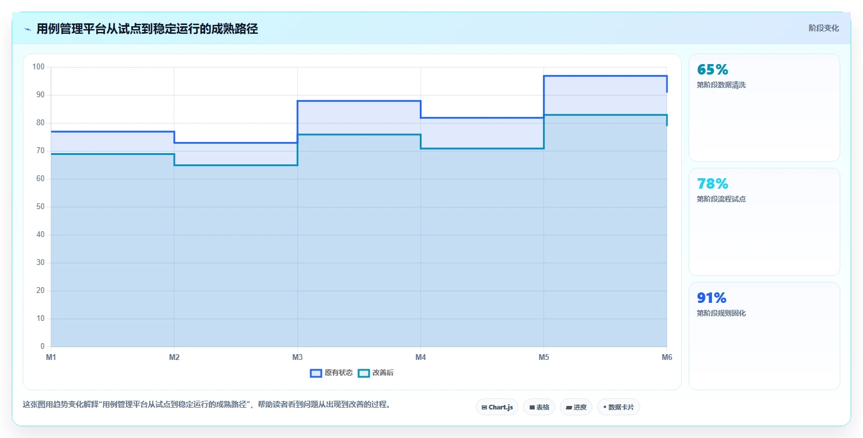Click the caption text below the chart
The height and width of the screenshot is (438, 863).
click(206, 404)
